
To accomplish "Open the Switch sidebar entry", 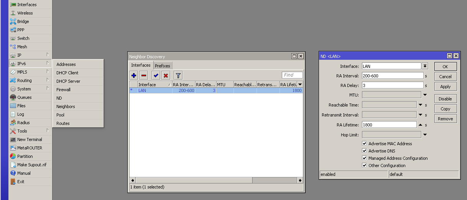I will click(30, 38).
